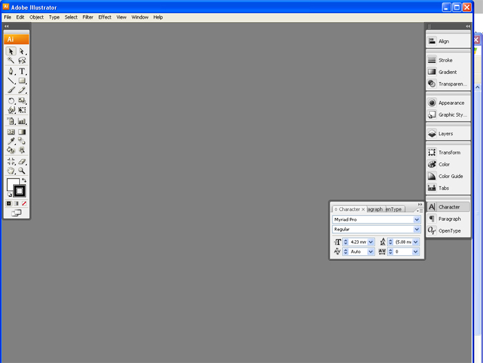Select the Free Transform tool
The width and height of the screenshot is (483, 363).
22,110
